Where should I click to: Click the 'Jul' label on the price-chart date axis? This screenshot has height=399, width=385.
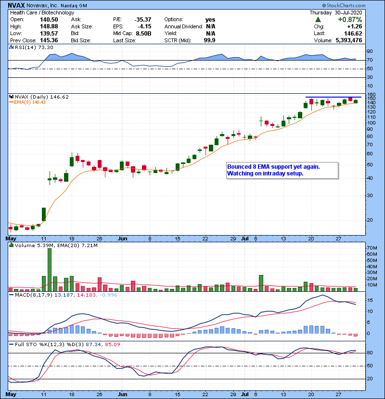(245, 239)
